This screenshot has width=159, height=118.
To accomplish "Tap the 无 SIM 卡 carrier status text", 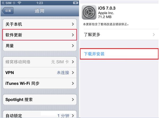I will tap(8, 3).
